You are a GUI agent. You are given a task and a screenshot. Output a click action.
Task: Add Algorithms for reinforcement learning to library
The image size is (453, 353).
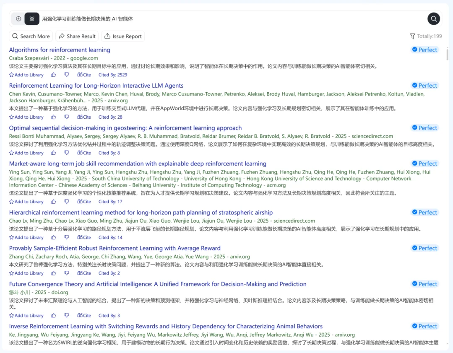point(26,75)
